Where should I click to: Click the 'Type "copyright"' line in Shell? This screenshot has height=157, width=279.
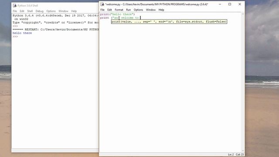tap(55, 23)
